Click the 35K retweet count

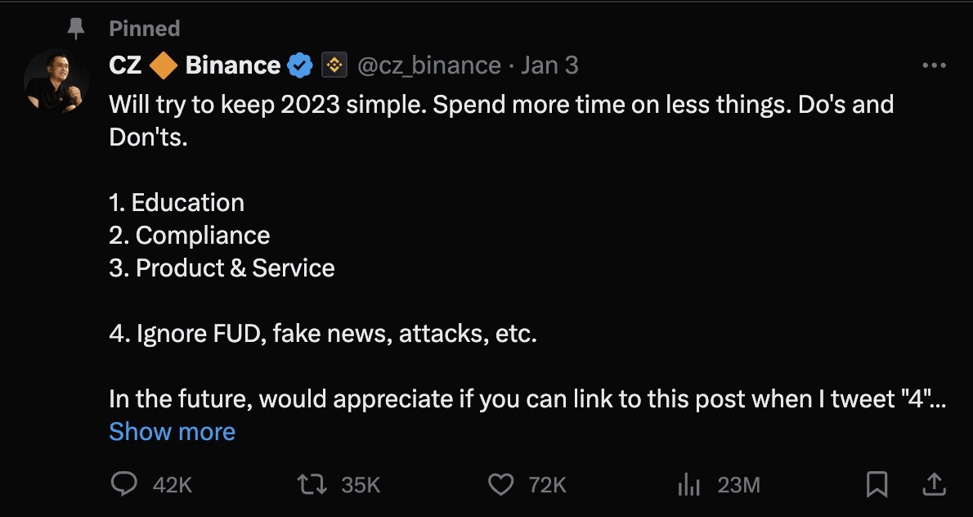361,485
